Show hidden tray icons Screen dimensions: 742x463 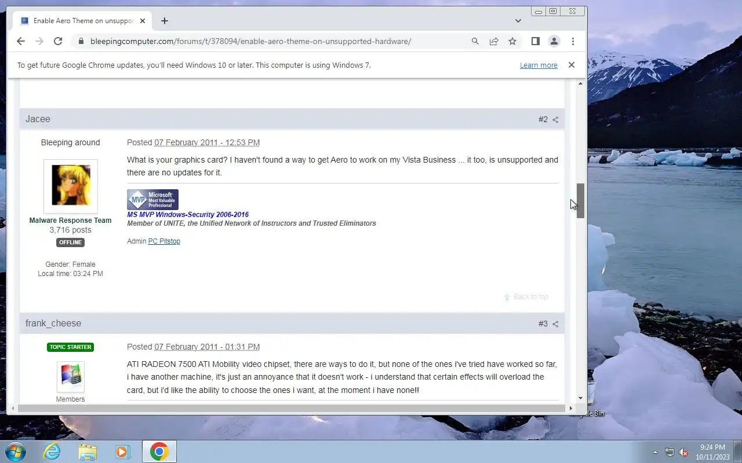pyautogui.click(x=656, y=452)
